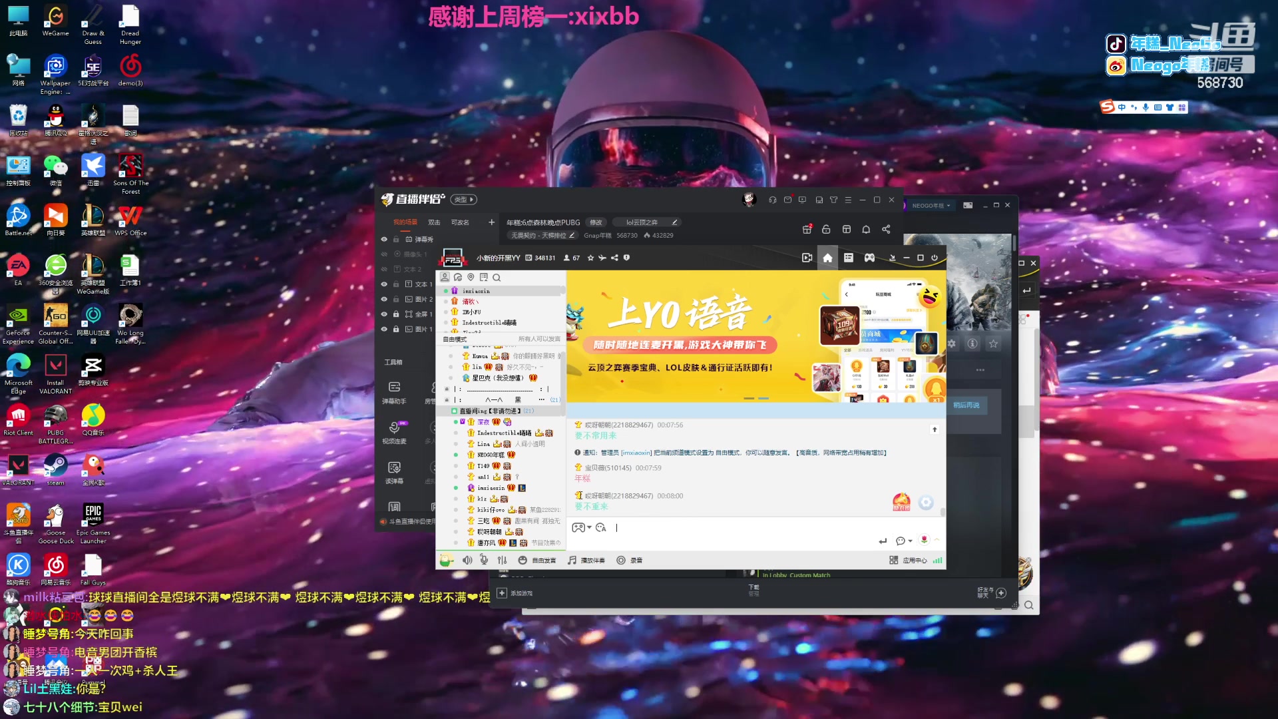Click the location pin icon in YY user panel
This screenshot has height=719, width=1278.
[471, 278]
